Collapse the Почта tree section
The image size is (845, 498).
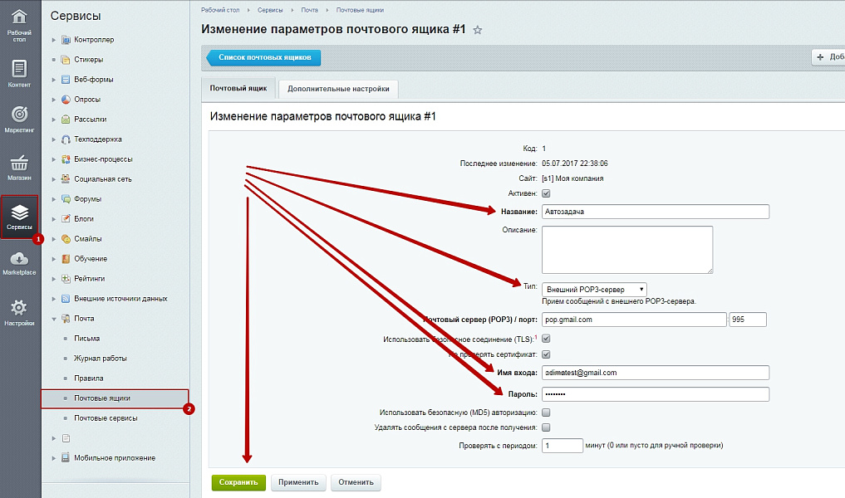coord(54,318)
